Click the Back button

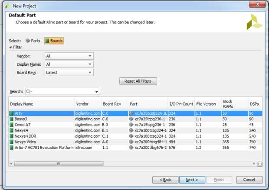165,180
